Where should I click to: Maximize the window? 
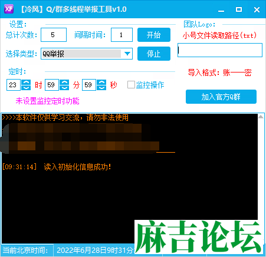point(239,9)
